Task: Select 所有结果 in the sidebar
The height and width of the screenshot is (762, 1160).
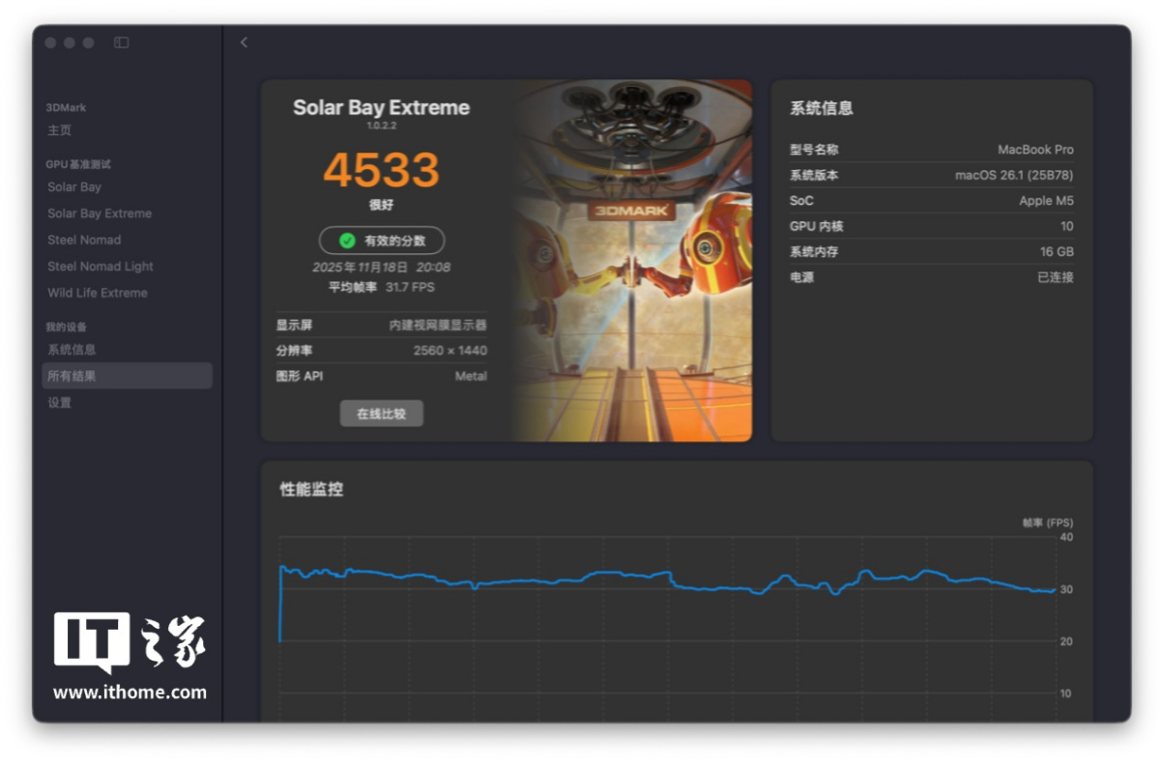Action: pos(72,376)
